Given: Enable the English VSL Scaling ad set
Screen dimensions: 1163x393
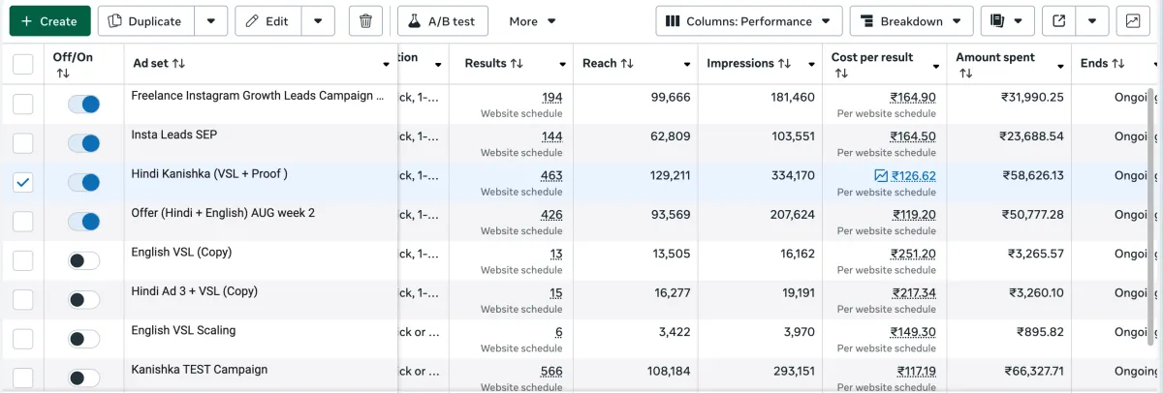Looking at the screenshot, I should coord(83,339).
